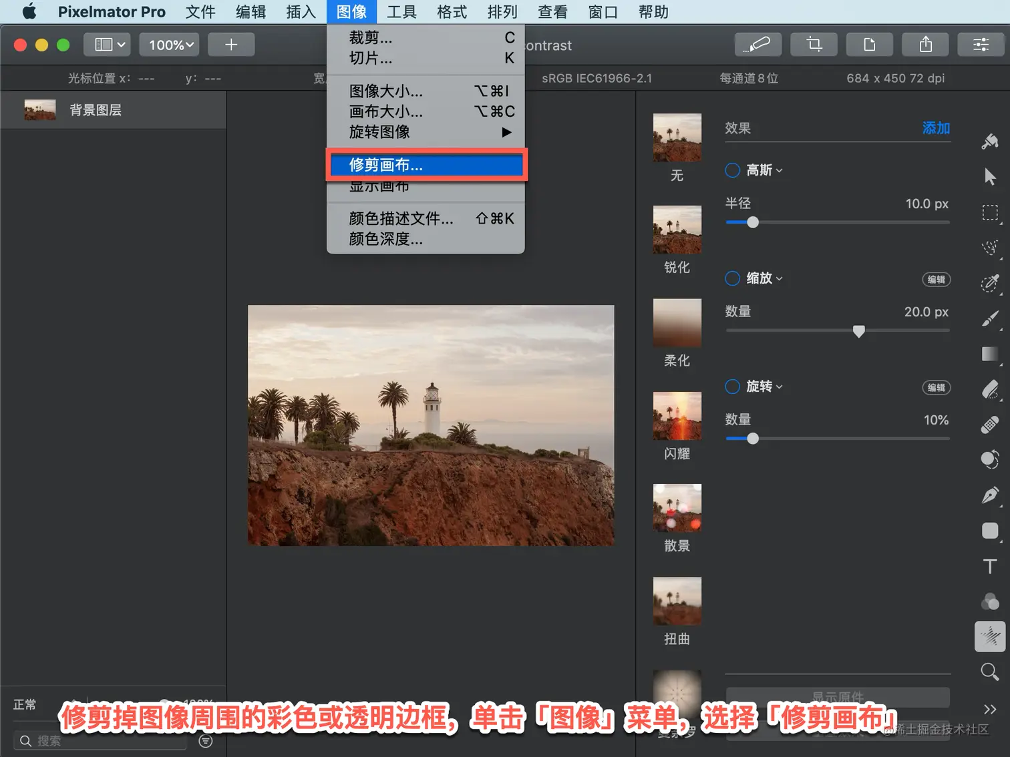Select the Arrange arrow tool
1010x757 pixels.
pos(990,177)
